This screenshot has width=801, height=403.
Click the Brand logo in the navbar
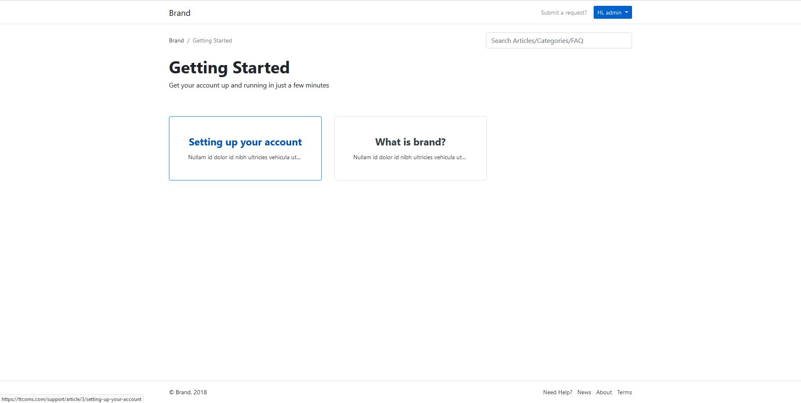pyautogui.click(x=179, y=13)
